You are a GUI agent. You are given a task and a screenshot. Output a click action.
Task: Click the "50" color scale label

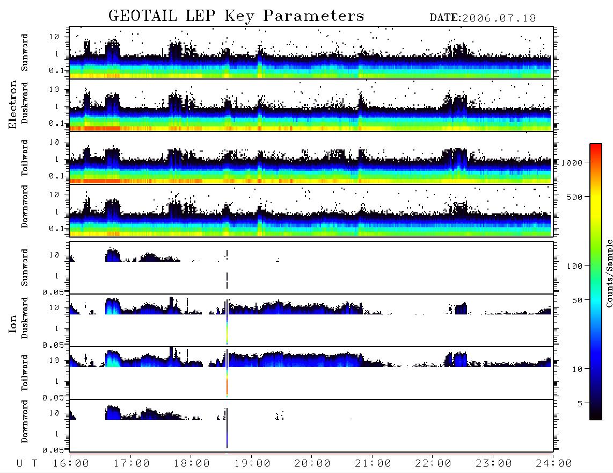coord(578,300)
